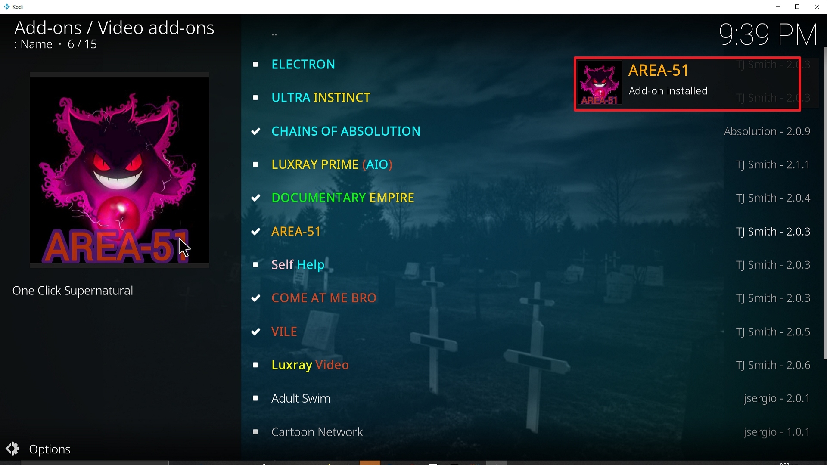Click the square bullet beside Luxray Video
The width and height of the screenshot is (827, 465).
click(x=255, y=365)
